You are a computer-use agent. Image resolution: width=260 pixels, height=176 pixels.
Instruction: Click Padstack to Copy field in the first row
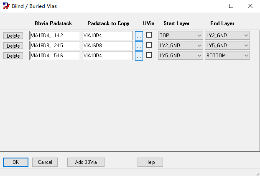coord(107,36)
